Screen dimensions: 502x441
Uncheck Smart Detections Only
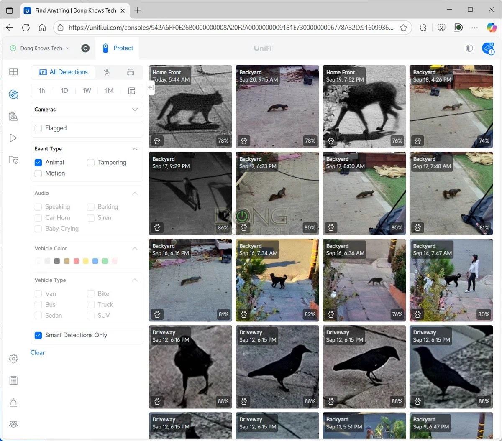coord(38,335)
